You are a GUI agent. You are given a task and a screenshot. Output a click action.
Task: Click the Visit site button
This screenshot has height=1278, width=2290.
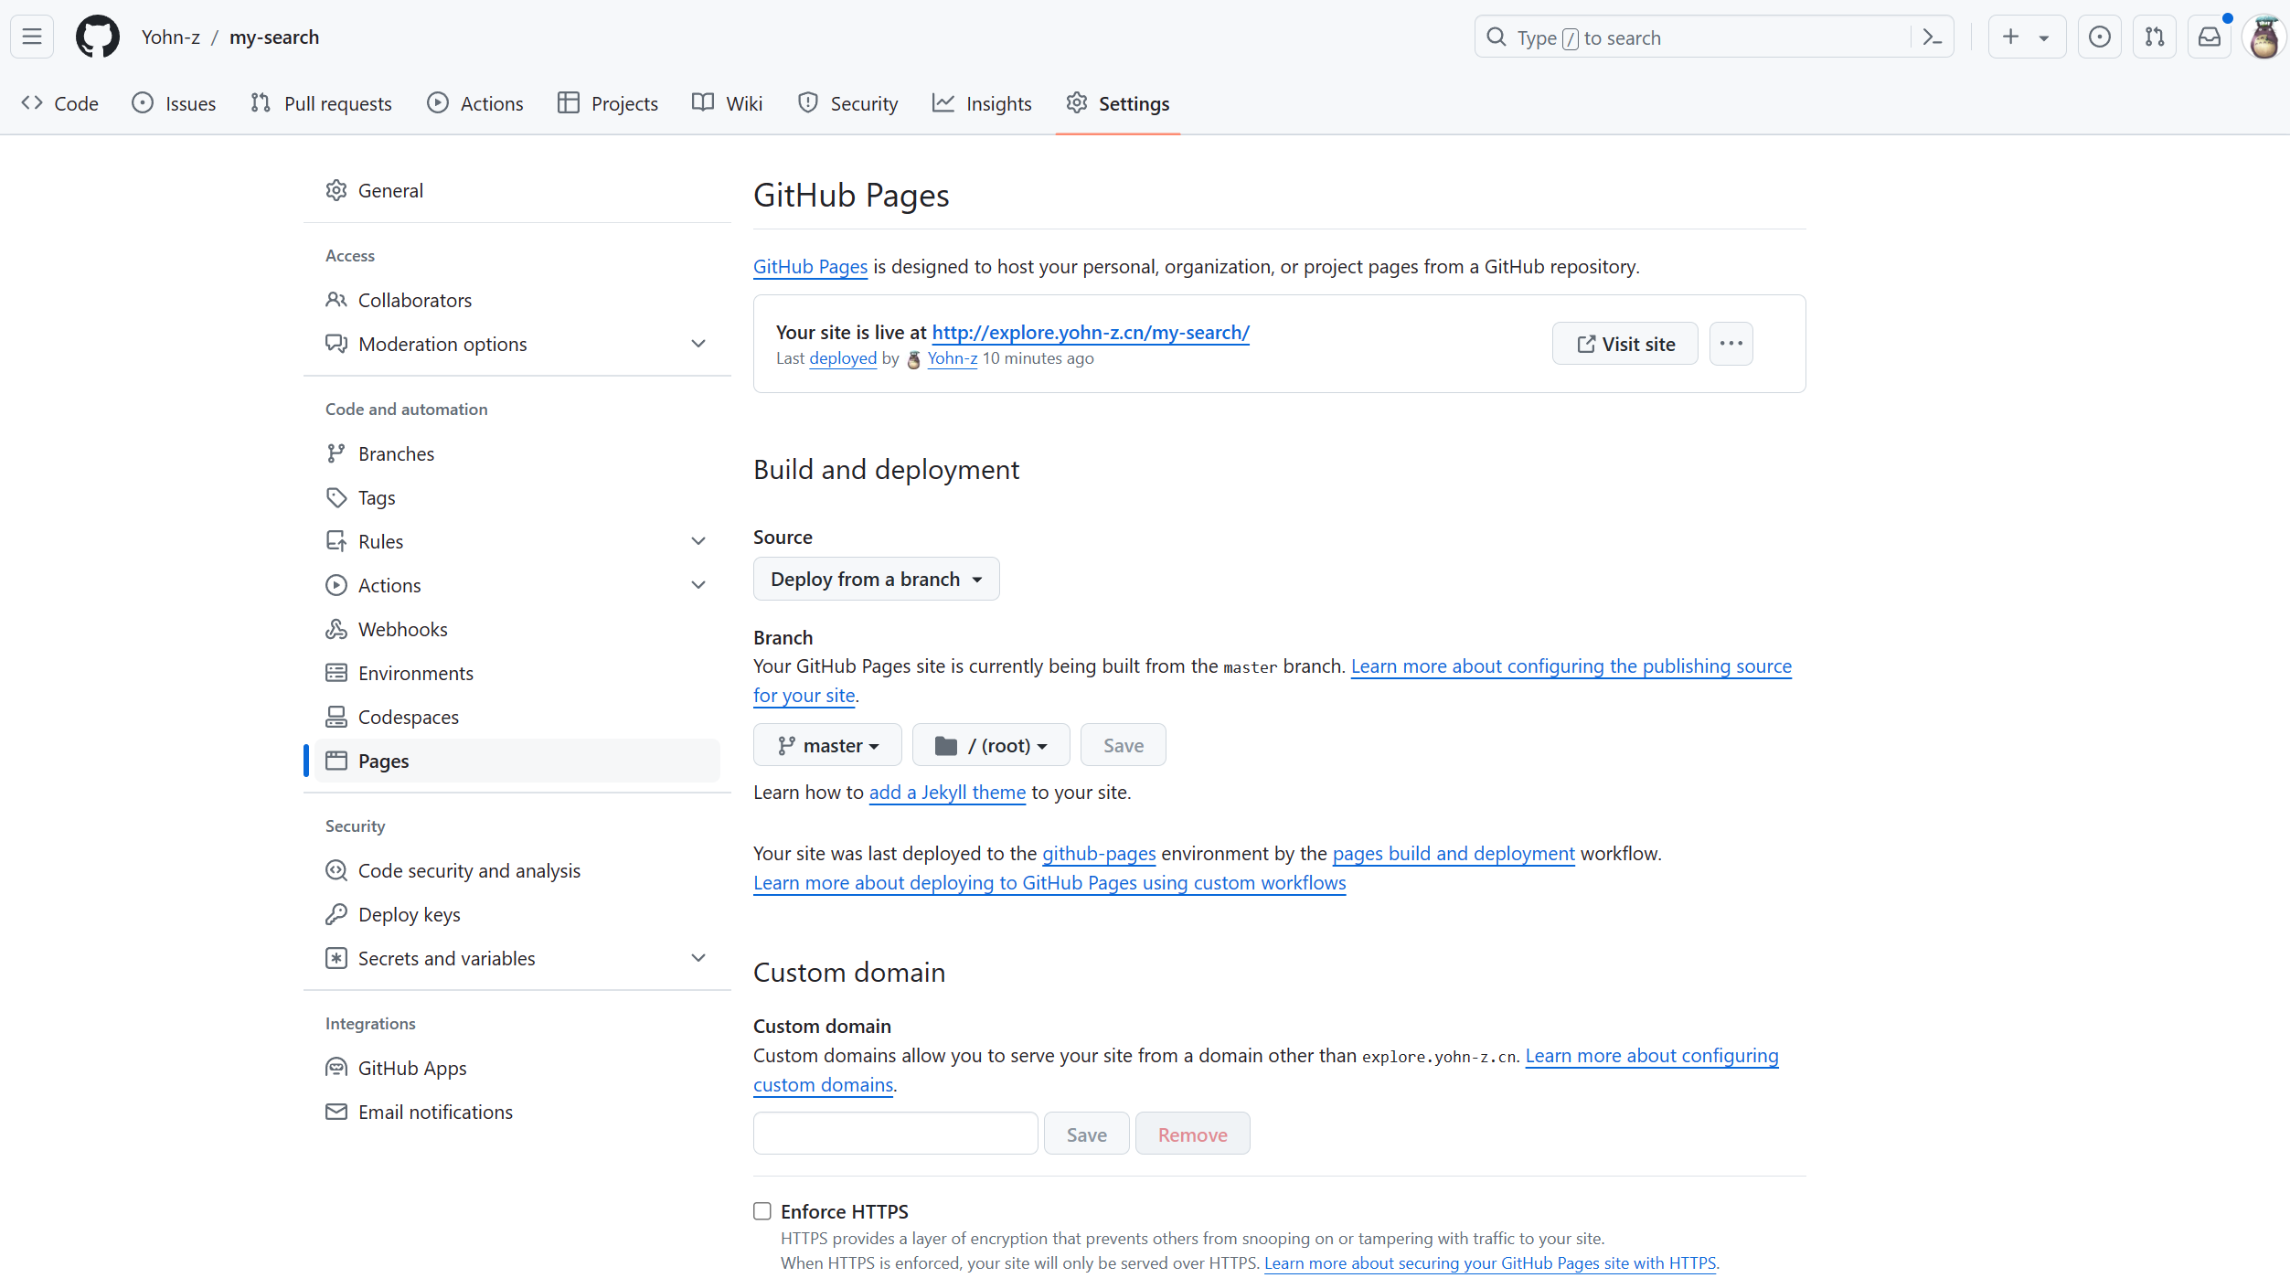pyautogui.click(x=1625, y=344)
